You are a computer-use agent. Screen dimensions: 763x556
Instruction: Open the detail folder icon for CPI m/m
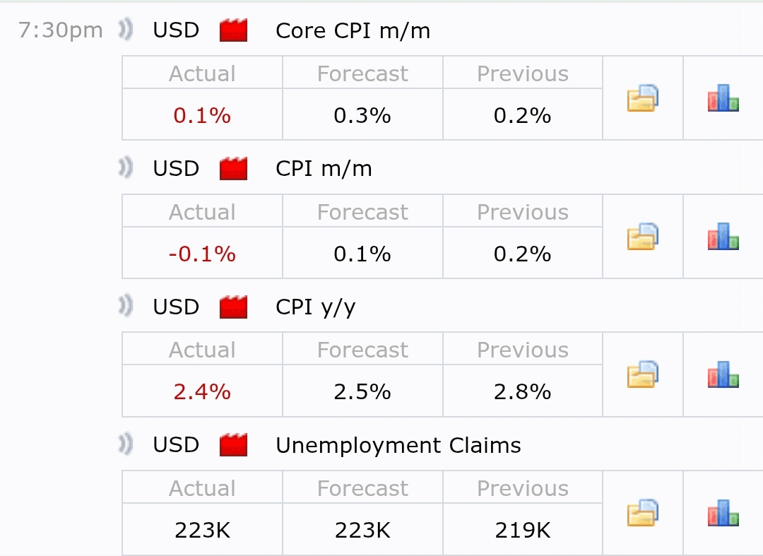[642, 237]
